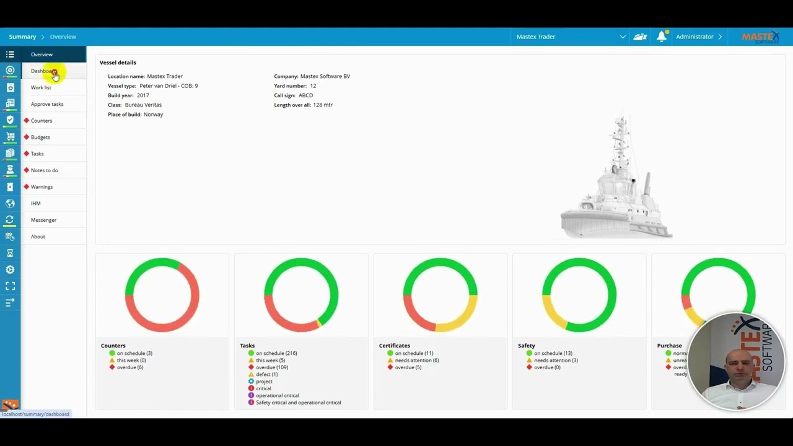The width and height of the screenshot is (793, 446).
Task: Click Tasks 'overdue (109)' legend entry
Action: 268,367
